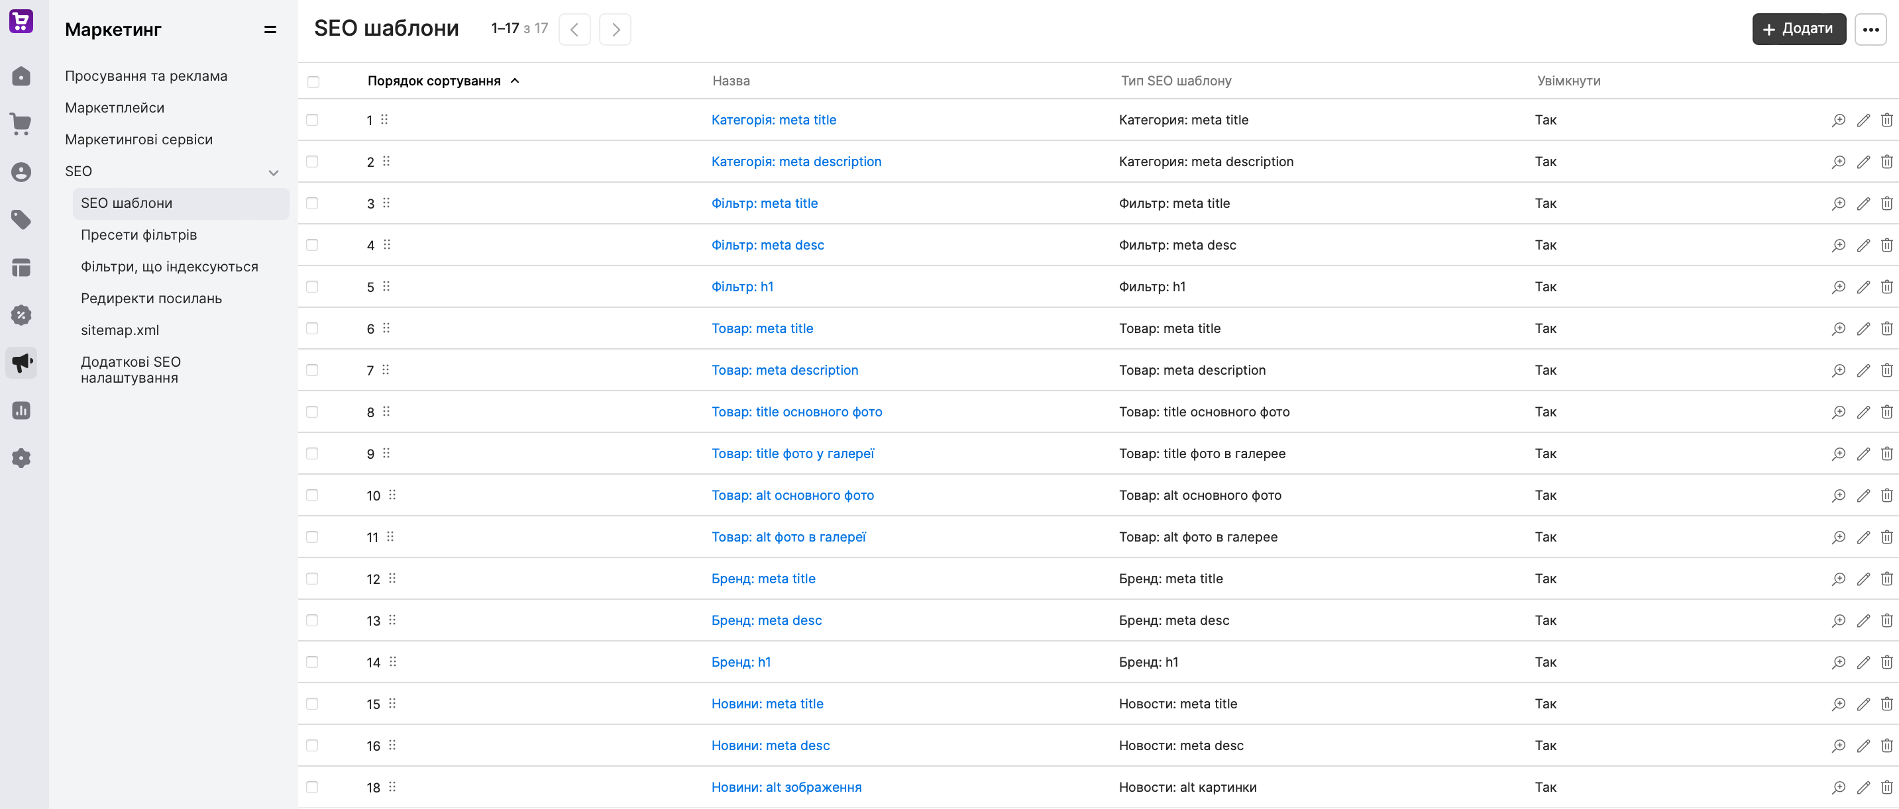The image size is (1899, 809).
Task: Open the analytics chart icon in sidebar
Action: click(x=21, y=410)
